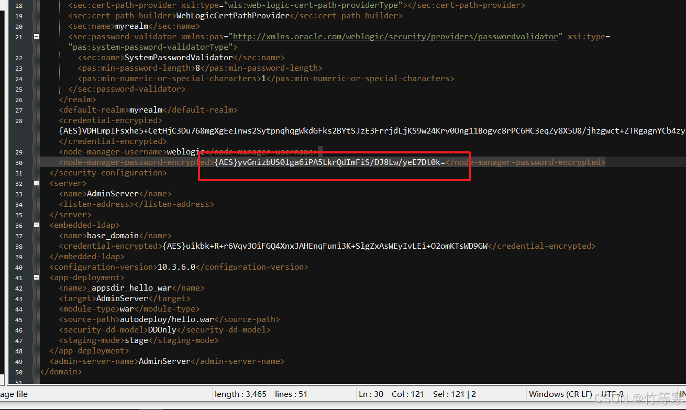Click AdminServer in the server name element

click(x=113, y=194)
